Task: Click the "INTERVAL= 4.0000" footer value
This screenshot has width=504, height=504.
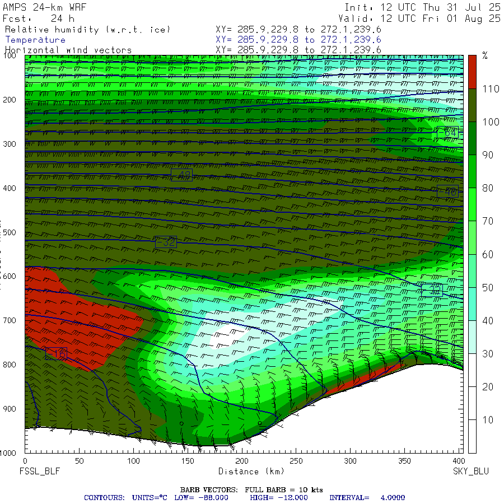Action: click(x=367, y=498)
